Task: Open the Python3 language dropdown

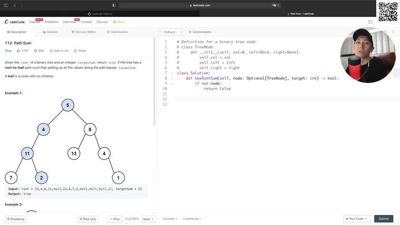Action: (x=172, y=32)
